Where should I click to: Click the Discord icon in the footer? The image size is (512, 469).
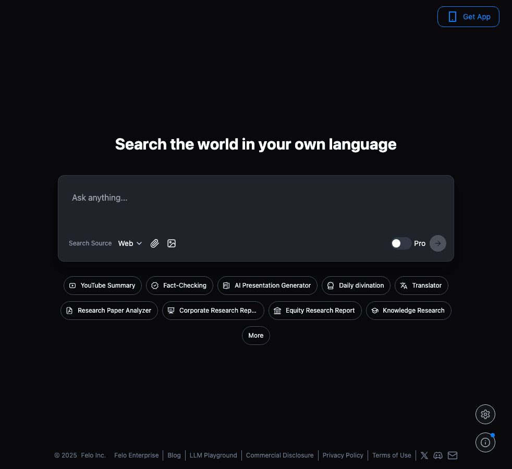click(x=438, y=455)
